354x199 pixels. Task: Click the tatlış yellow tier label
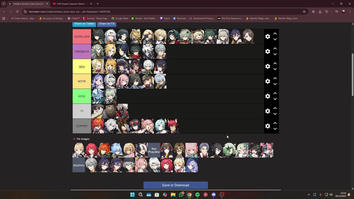[82, 66]
